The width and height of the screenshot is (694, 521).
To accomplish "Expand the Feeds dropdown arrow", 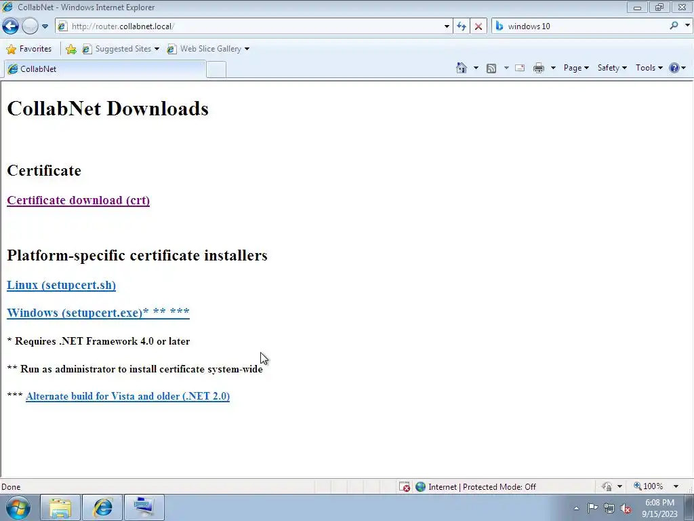I will [x=506, y=68].
